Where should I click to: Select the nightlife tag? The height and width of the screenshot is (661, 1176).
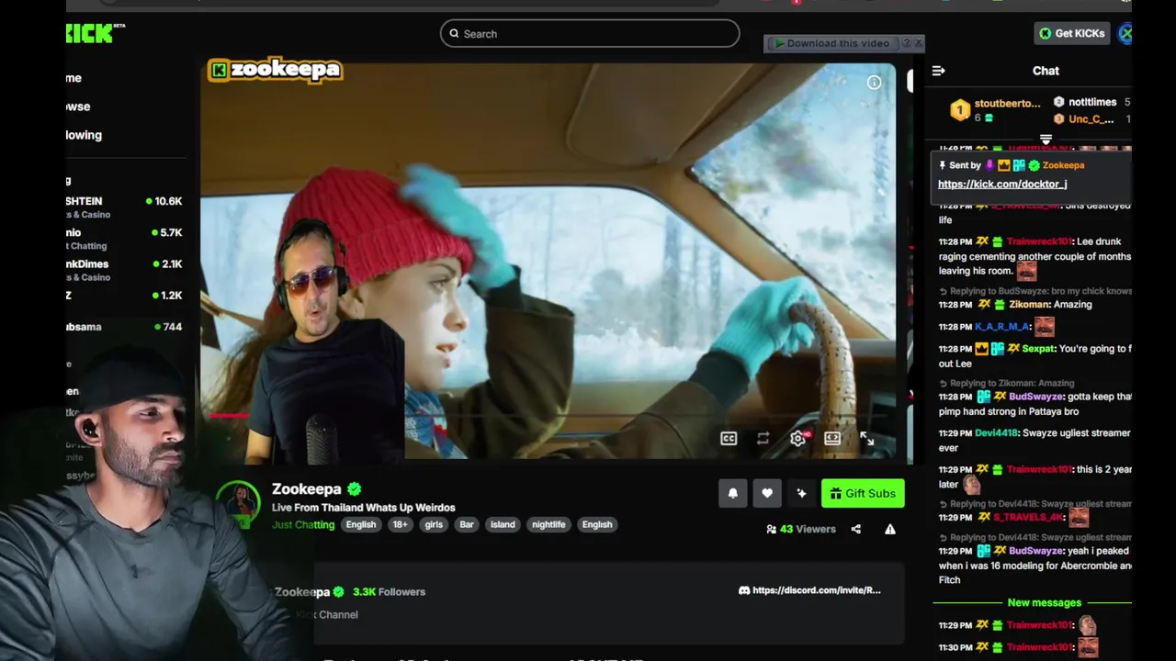[548, 524]
